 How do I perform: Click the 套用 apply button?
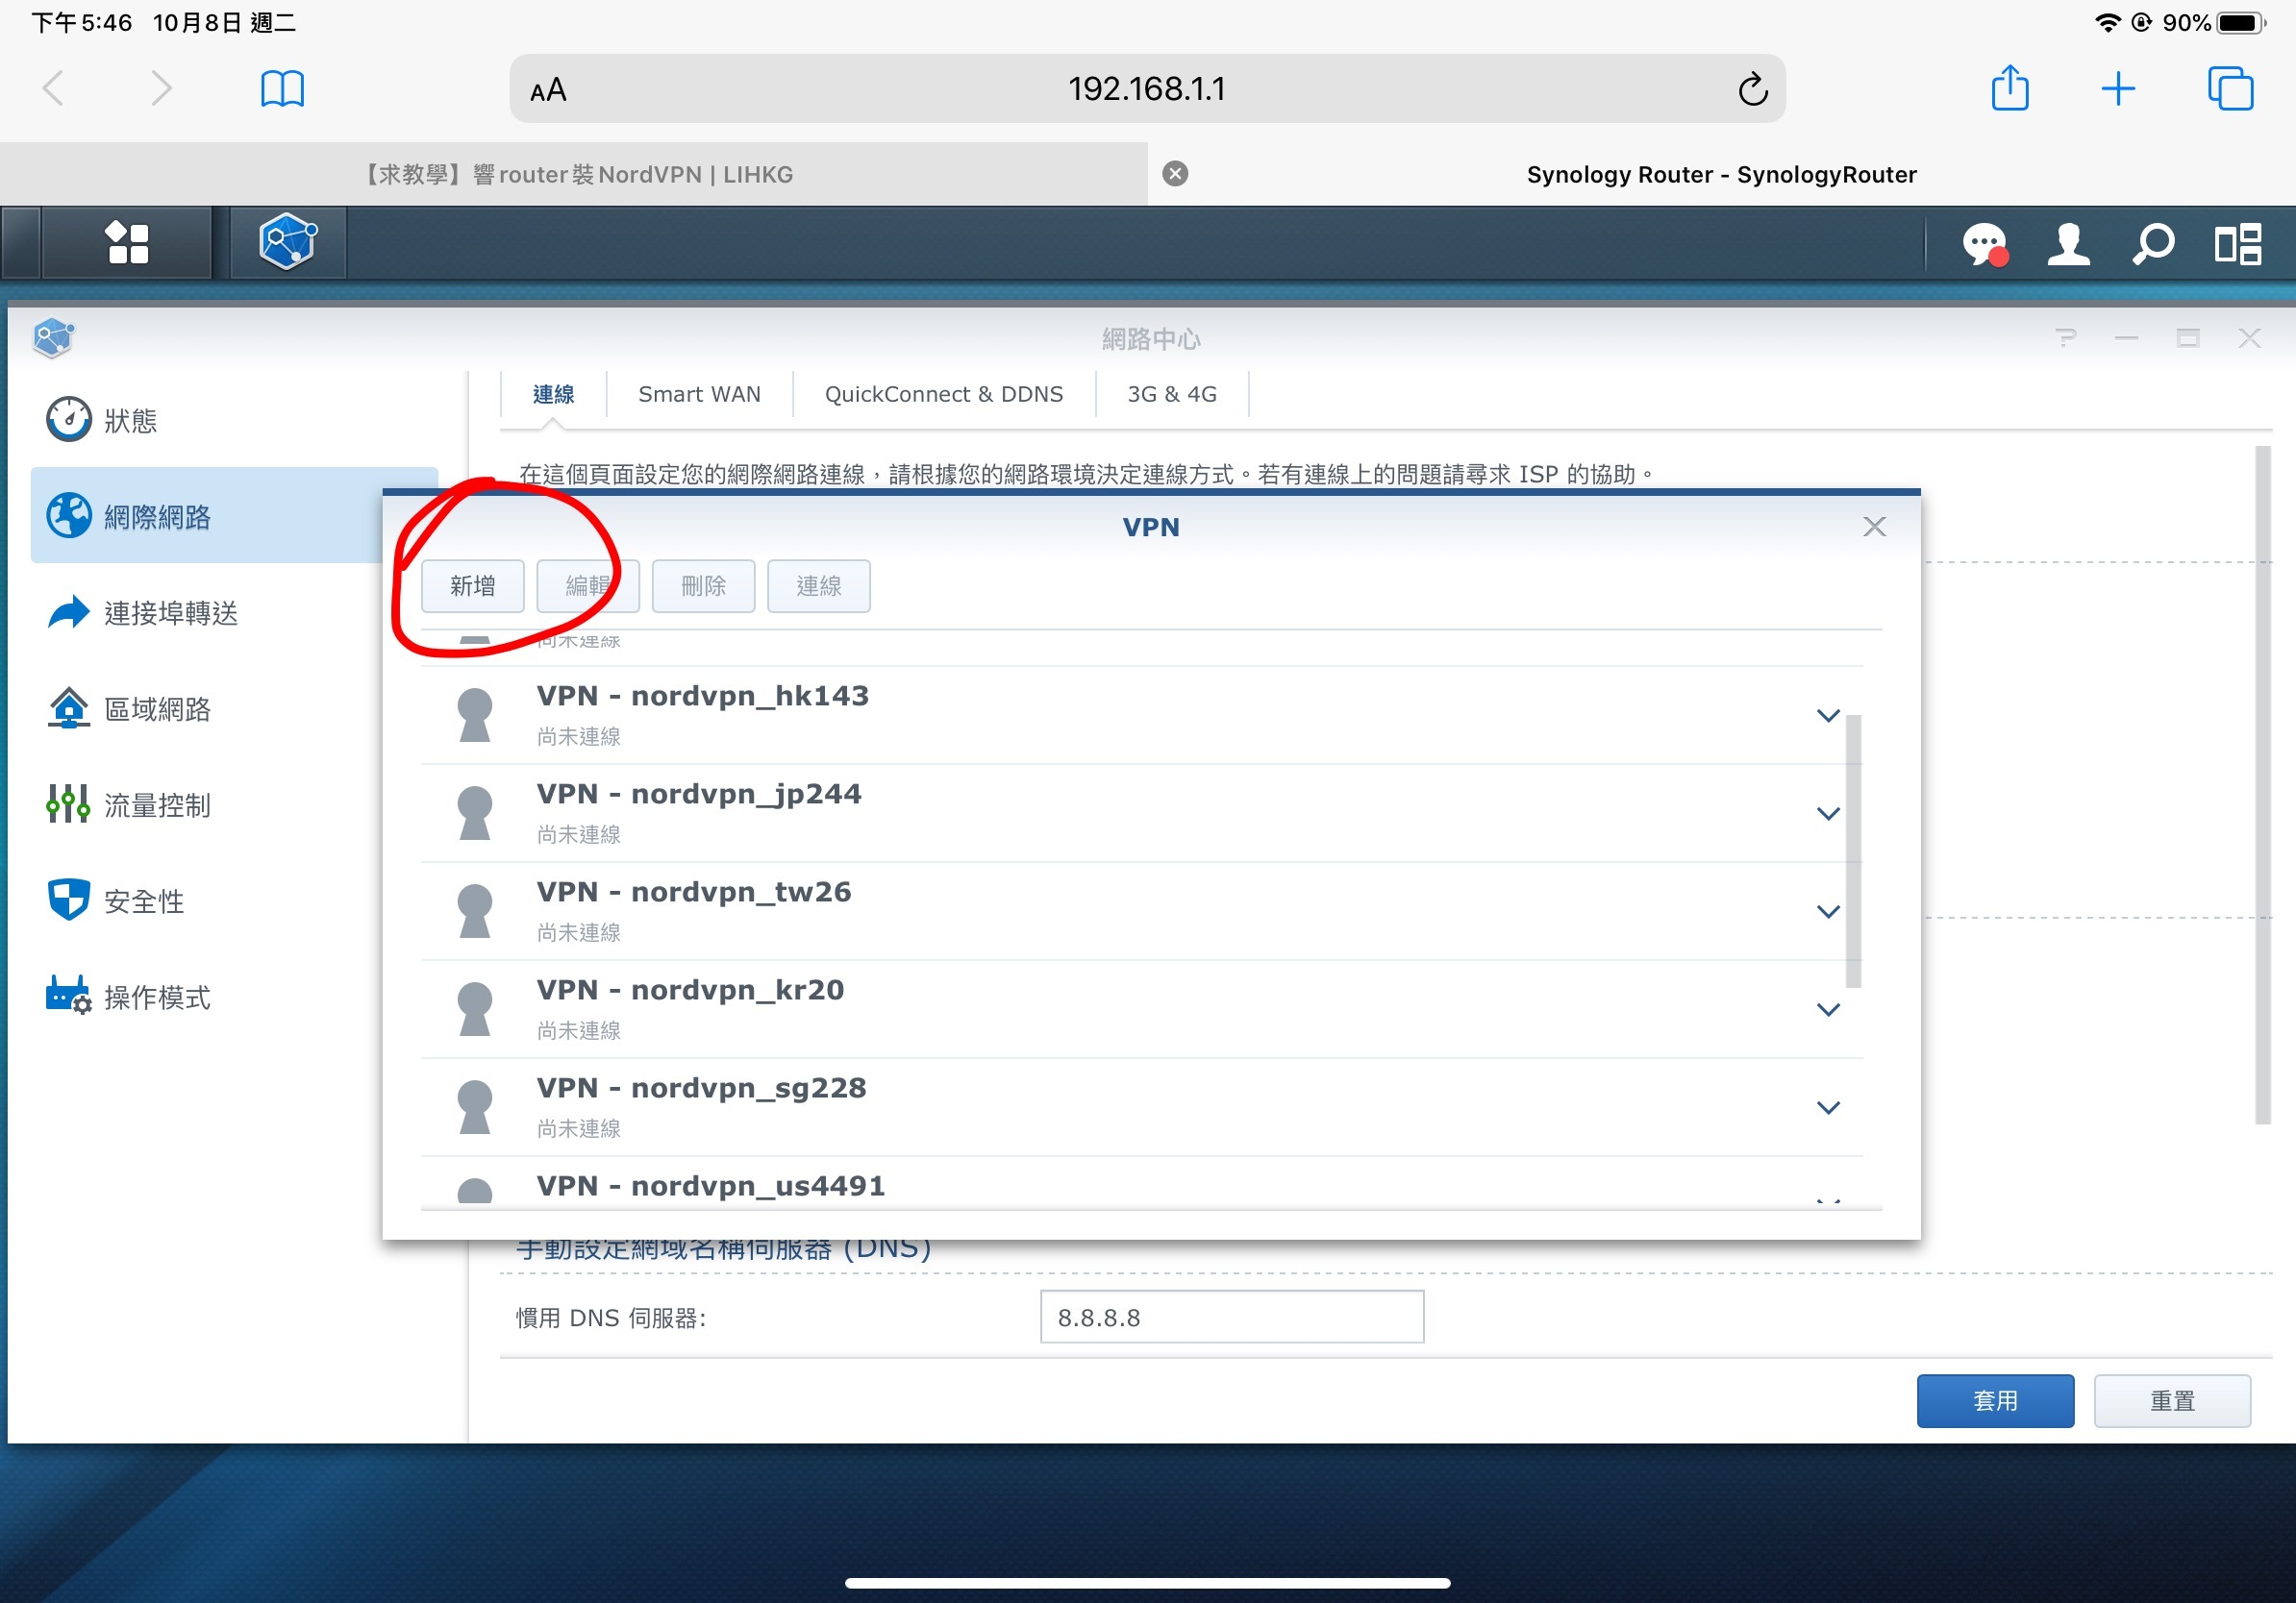[1995, 1400]
